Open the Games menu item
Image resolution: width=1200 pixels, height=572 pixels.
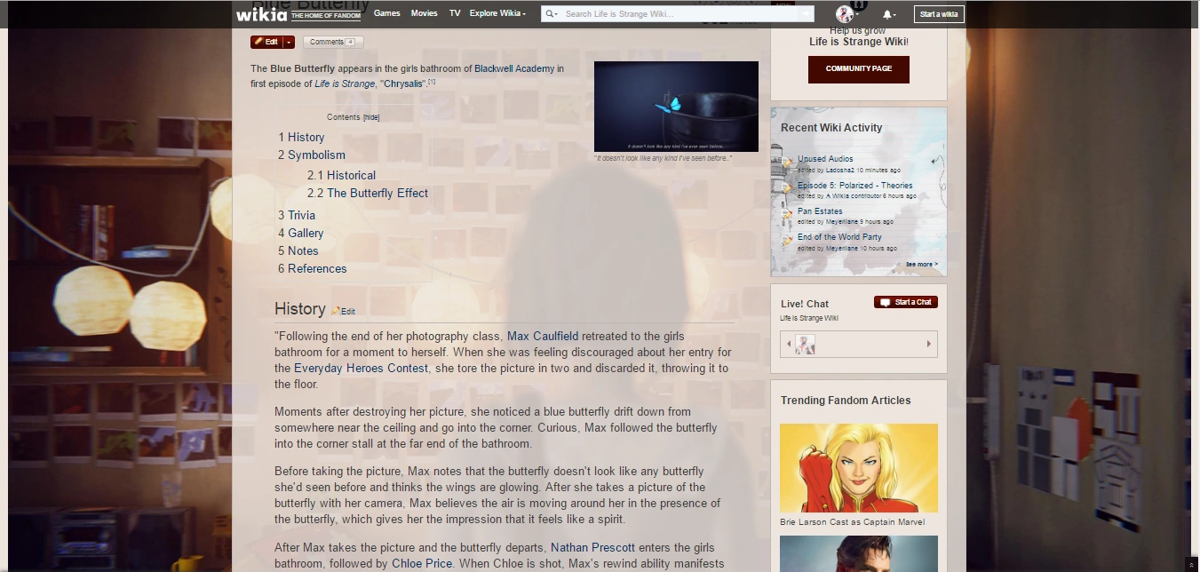[387, 13]
